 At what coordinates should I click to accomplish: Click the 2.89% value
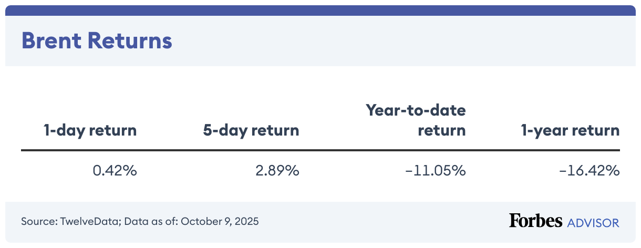tap(277, 170)
